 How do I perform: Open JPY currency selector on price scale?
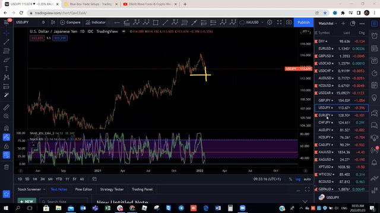tap(305, 31)
